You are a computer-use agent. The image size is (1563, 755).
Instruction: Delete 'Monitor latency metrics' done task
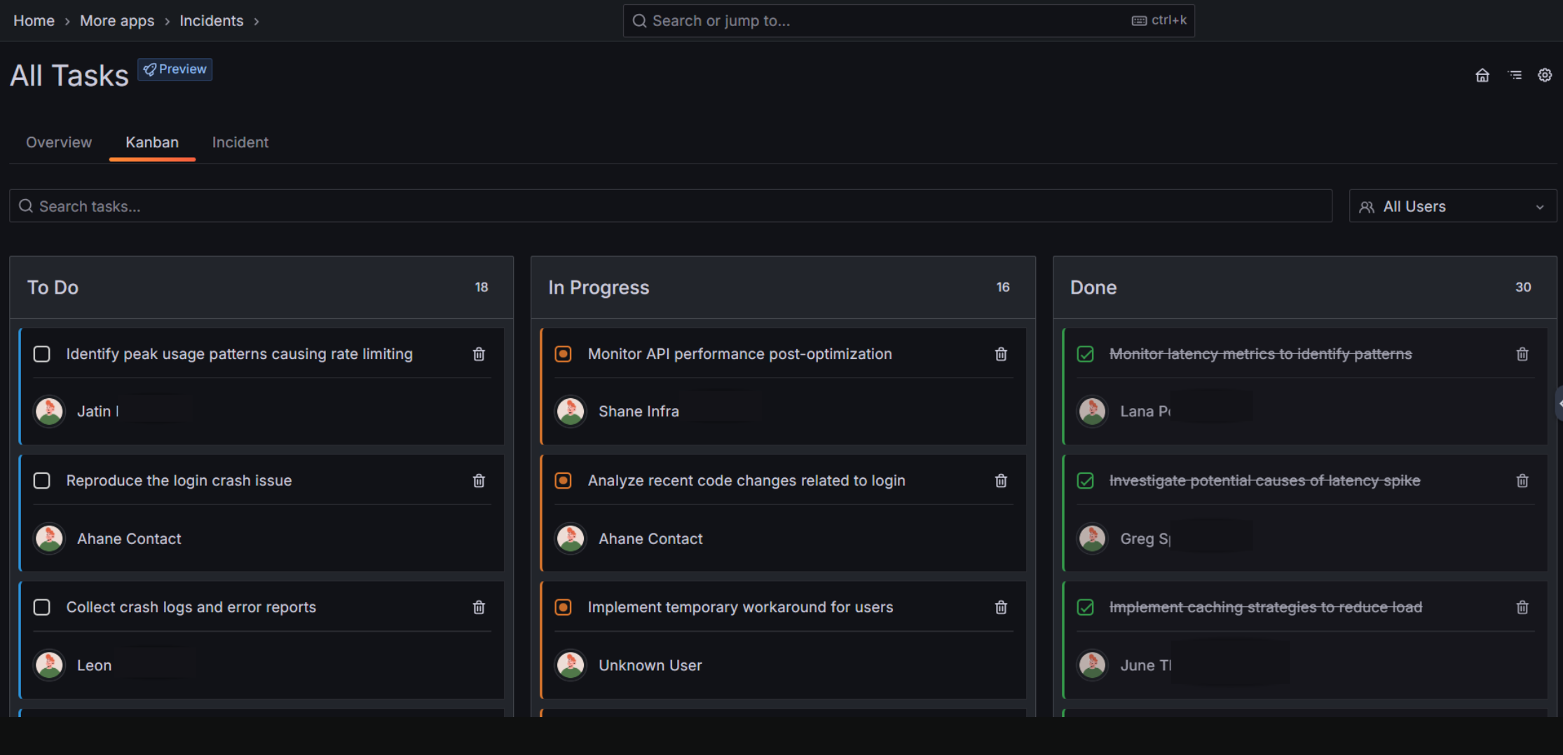click(1522, 354)
